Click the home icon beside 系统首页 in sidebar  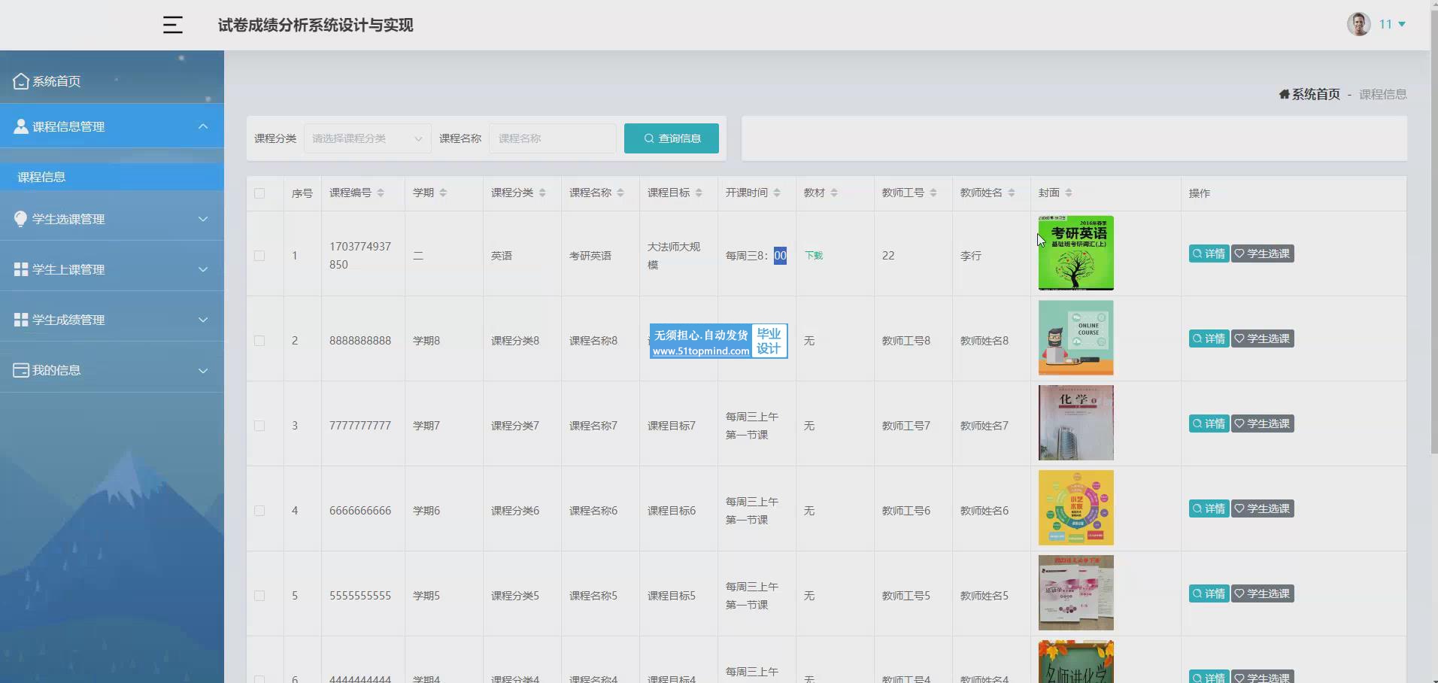coord(21,81)
